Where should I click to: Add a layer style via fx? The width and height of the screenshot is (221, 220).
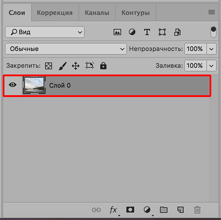[114, 210]
